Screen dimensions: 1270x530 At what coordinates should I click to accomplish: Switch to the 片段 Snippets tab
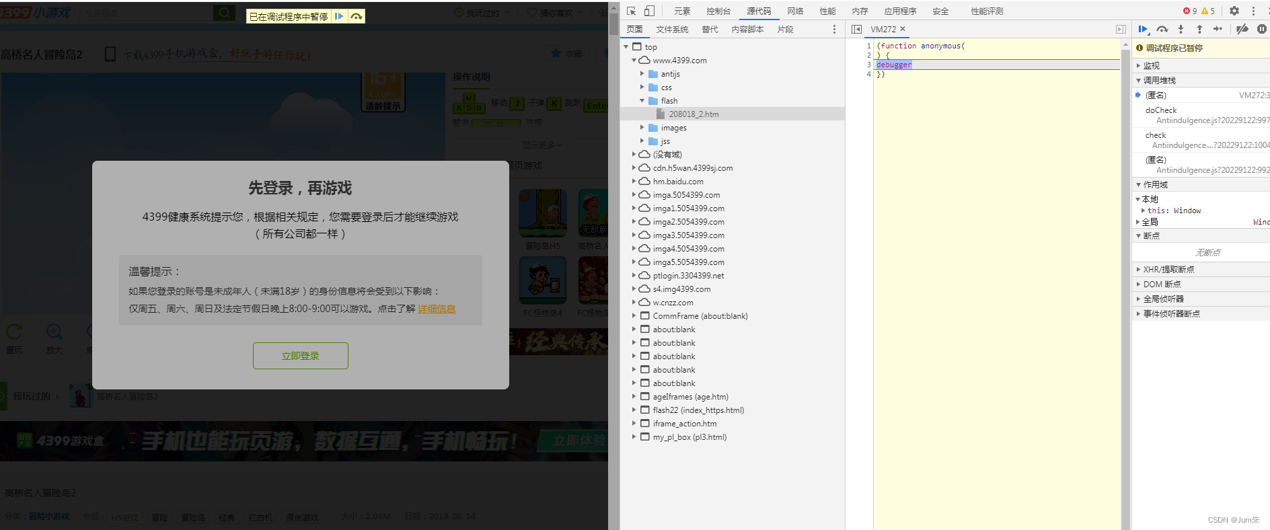785,29
